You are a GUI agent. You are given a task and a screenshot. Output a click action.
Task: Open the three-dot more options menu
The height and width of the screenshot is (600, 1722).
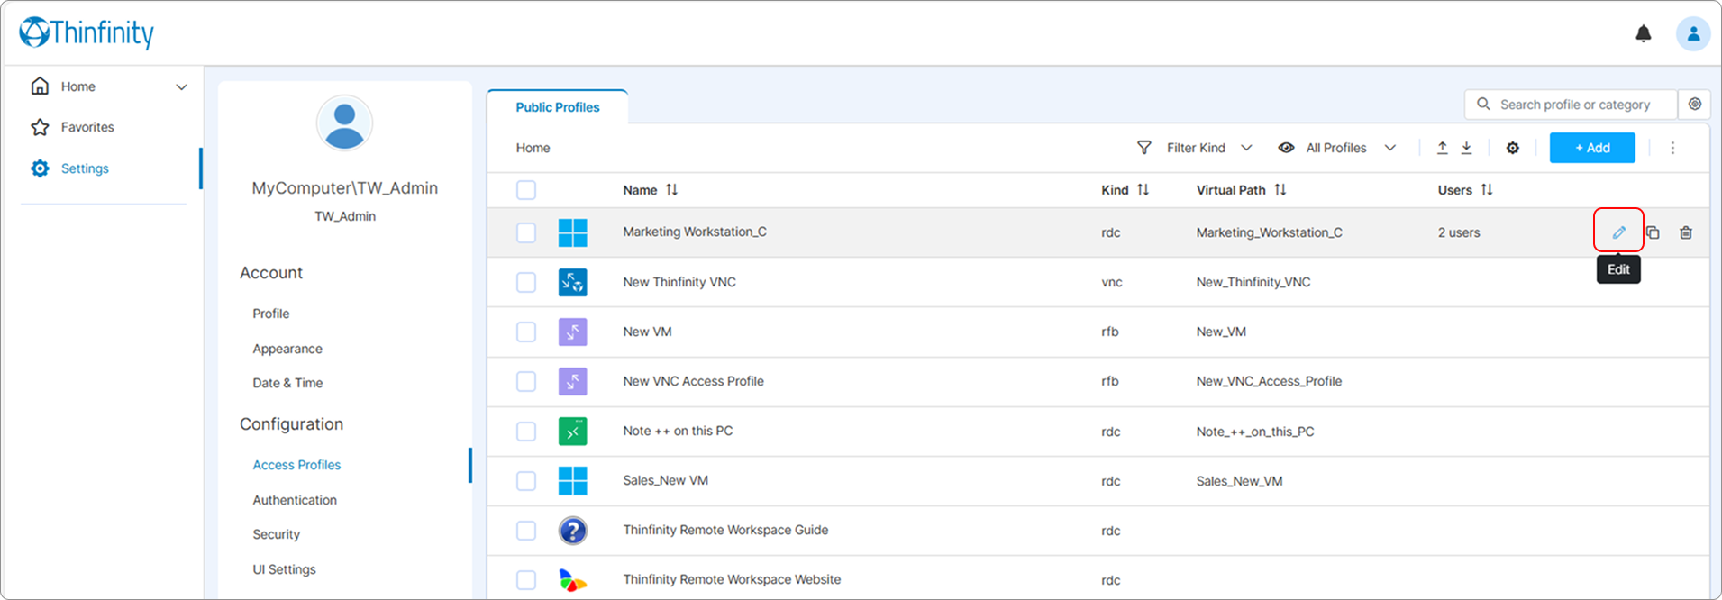click(x=1672, y=148)
